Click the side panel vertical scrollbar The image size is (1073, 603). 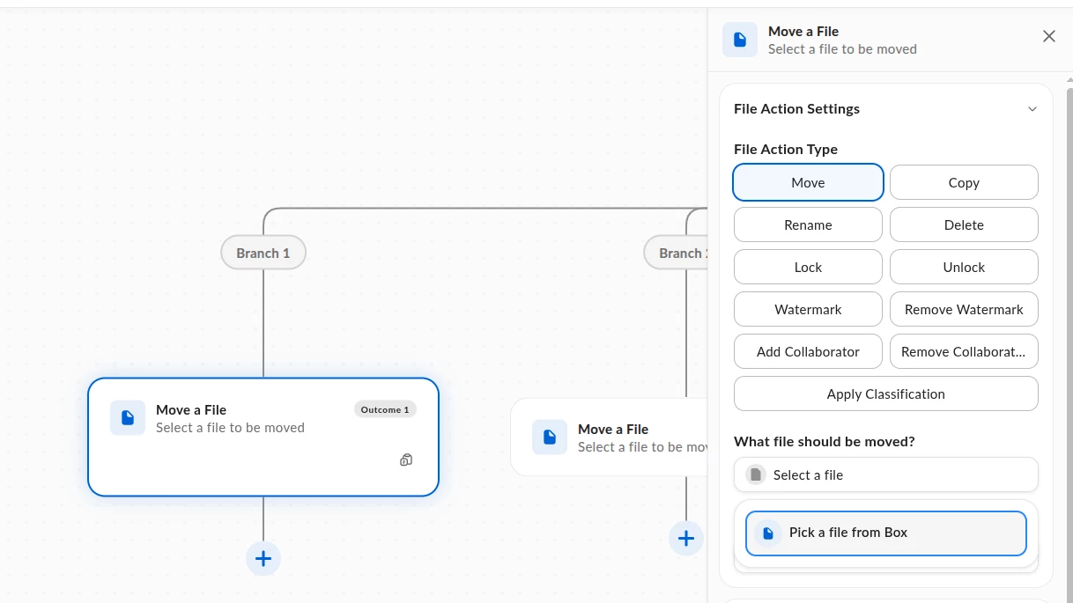click(x=1069, y=343)
